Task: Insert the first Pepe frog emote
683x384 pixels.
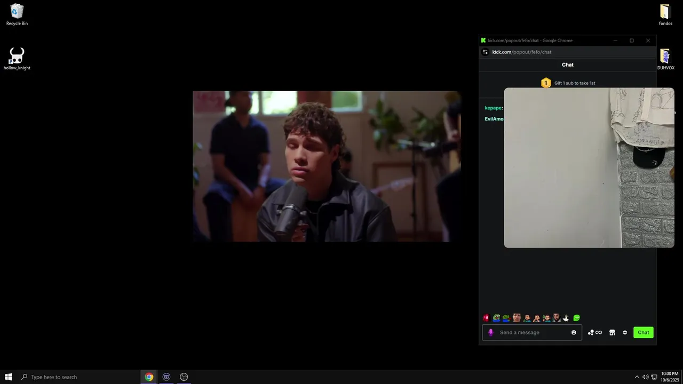Action: pyautogui.click(x=496, y=318)
